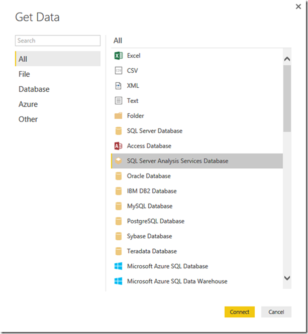Select Sybase Database label
The height and width of the screenshot is (334, 308).
pyautogui.click(x=150, y=236)
